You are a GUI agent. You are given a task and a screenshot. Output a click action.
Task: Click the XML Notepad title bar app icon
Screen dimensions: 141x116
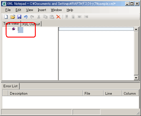(x=4, y=4)
